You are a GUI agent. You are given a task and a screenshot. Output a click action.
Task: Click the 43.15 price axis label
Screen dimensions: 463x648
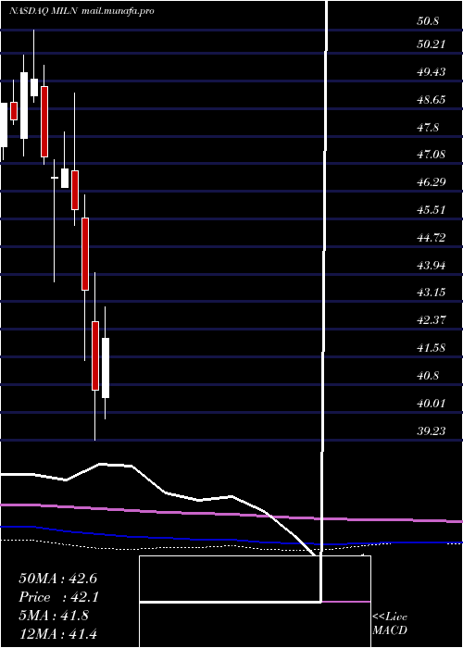pyautogui.click(x=432, y=293)
